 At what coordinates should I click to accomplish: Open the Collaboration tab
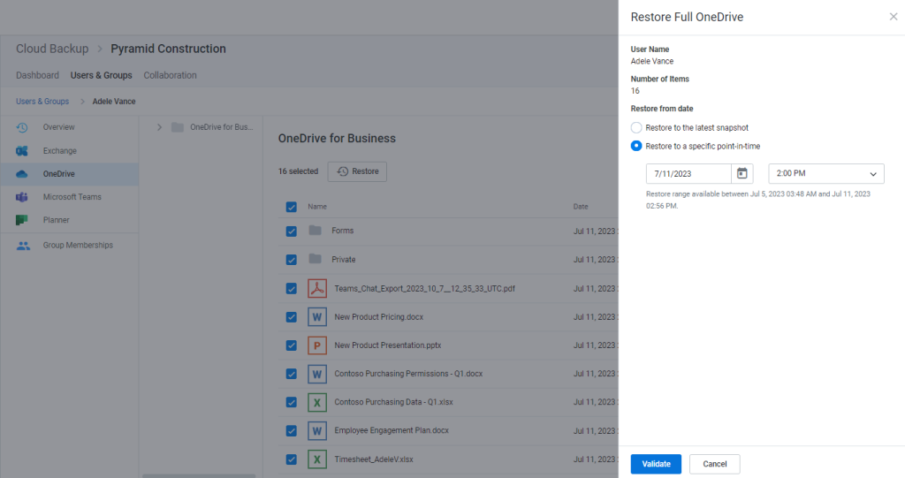point(171,75)
